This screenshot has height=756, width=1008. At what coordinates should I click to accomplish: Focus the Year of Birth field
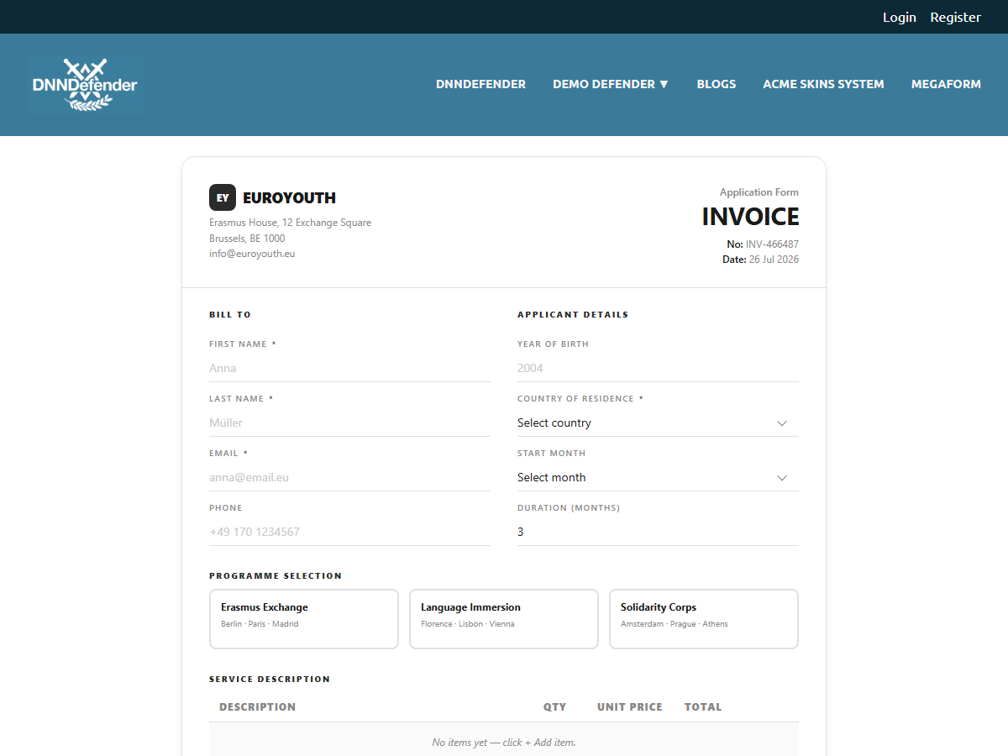(658, 368)
